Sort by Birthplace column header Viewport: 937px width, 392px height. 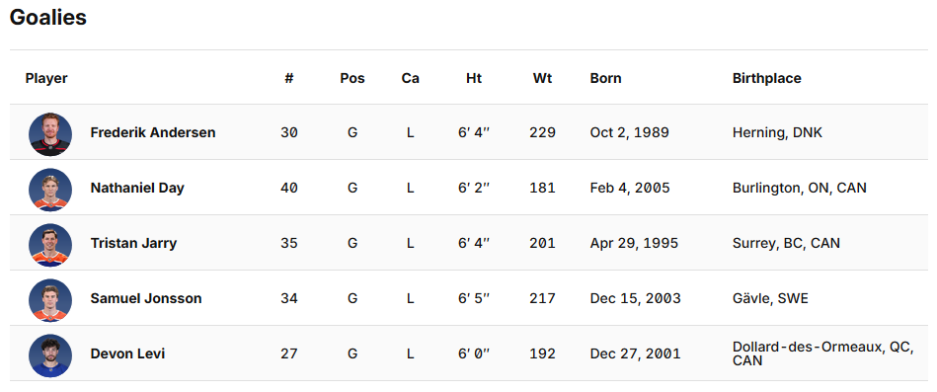[x=767, y=78]
